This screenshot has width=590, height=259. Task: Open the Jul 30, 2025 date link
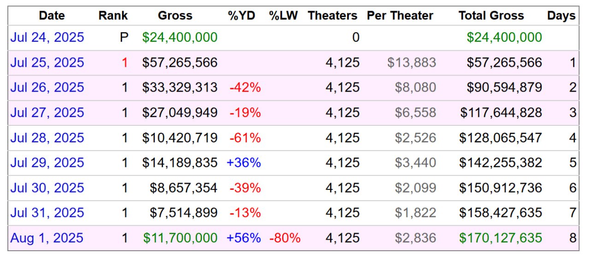point(47,188)
